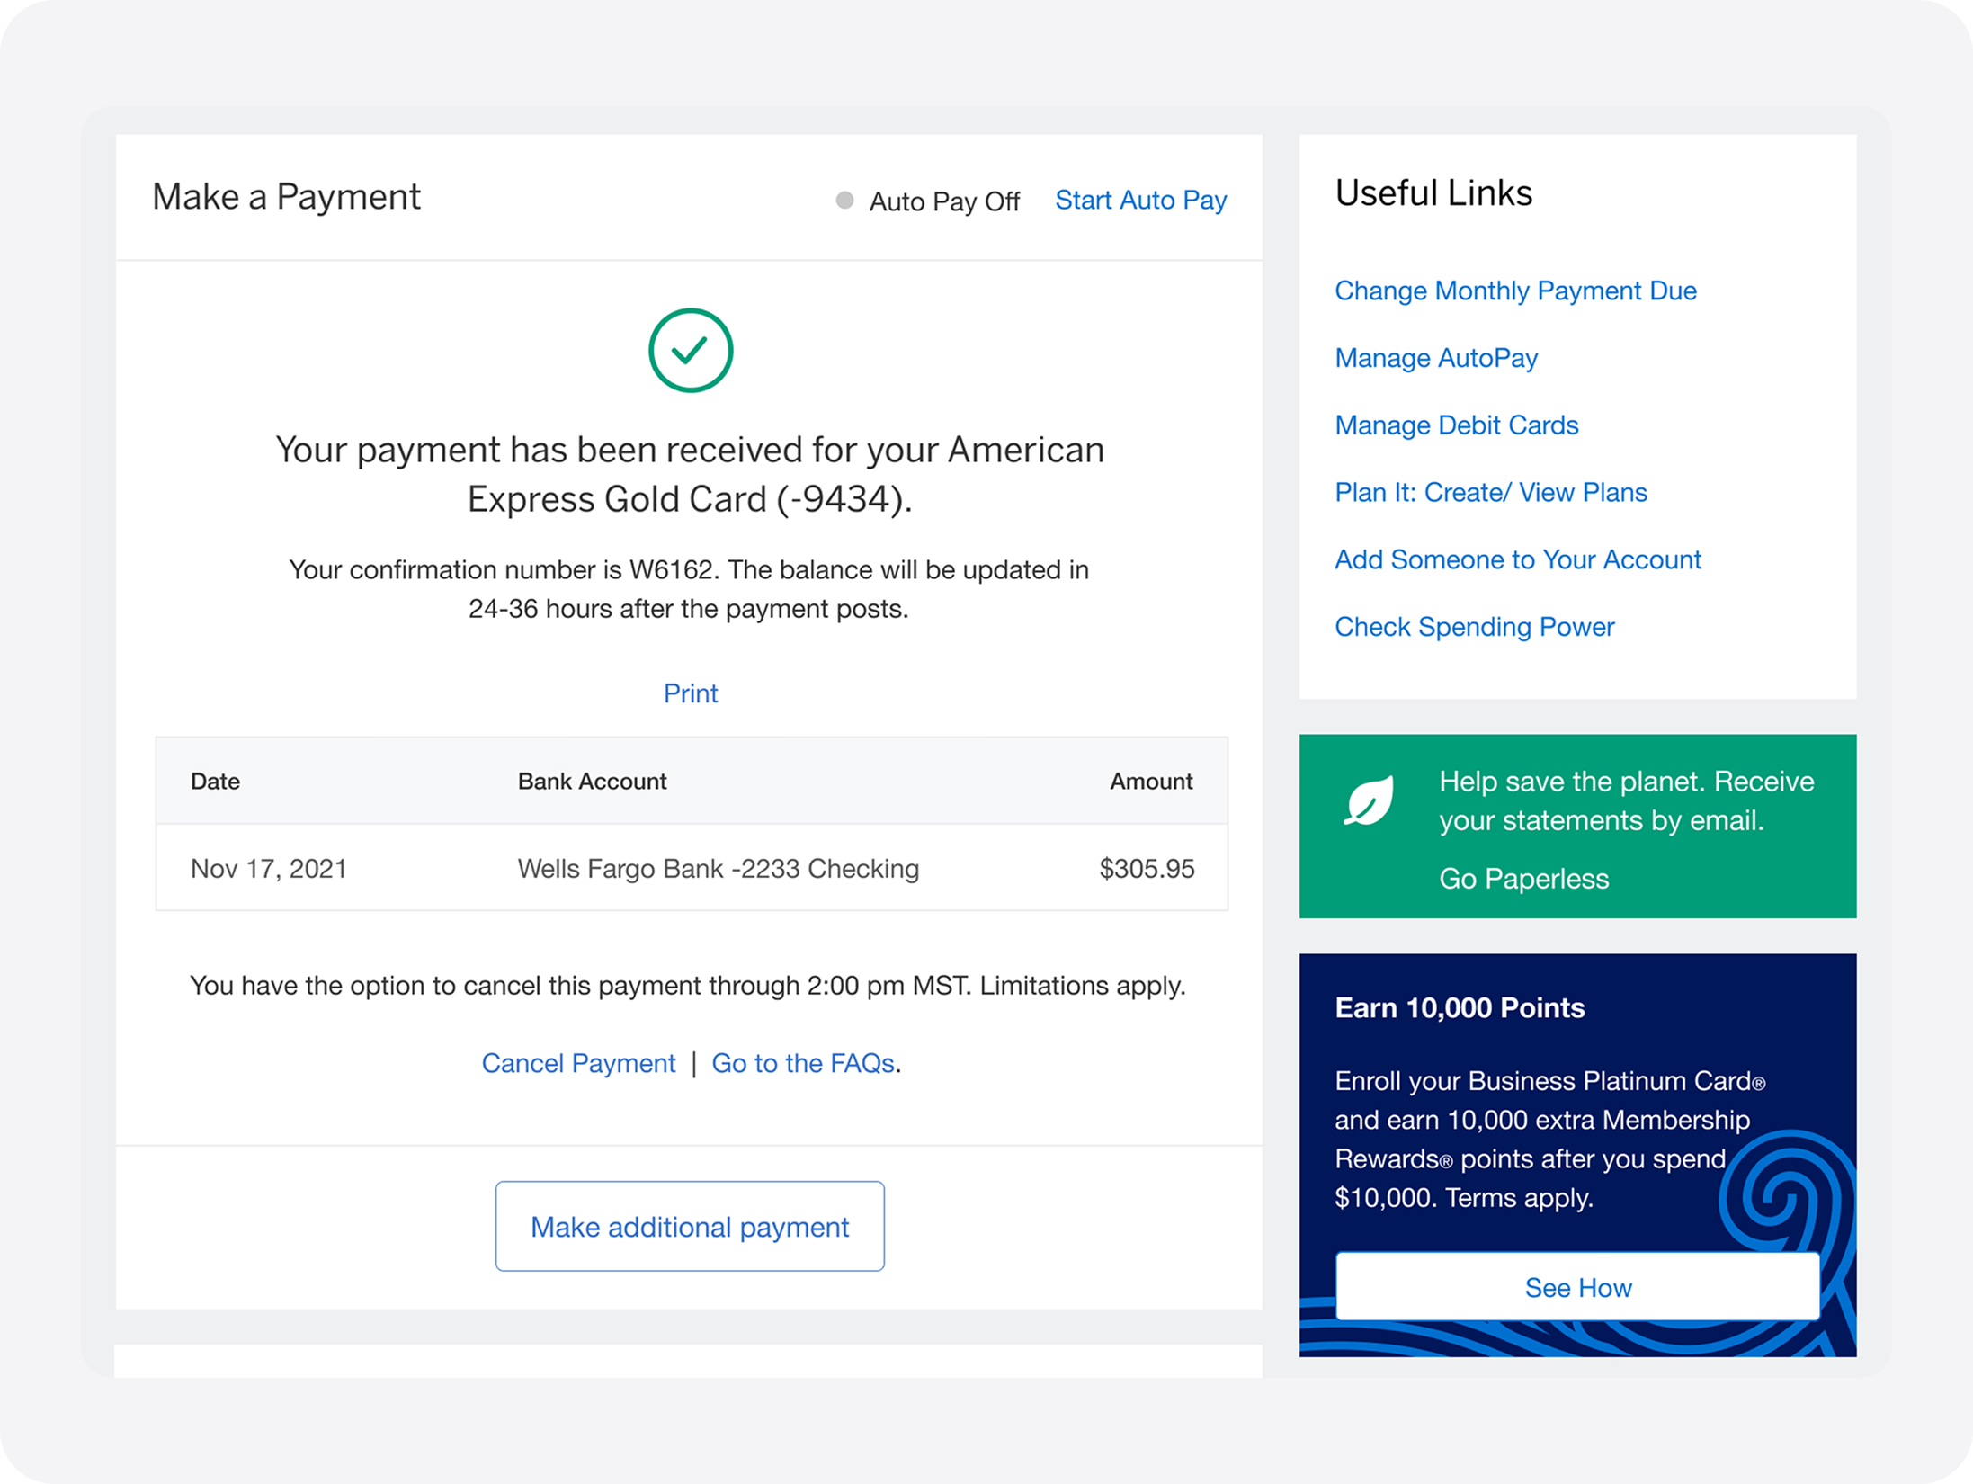Click Check Spending Power link

pos(1474,627)
